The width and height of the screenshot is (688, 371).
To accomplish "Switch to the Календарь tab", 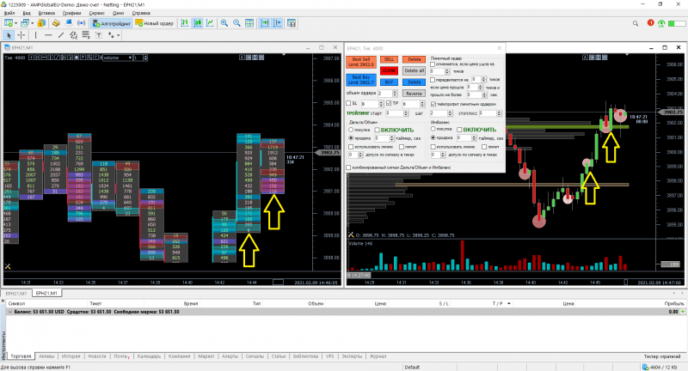I will coord(149,356).
